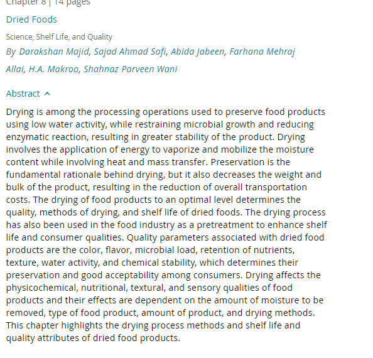Open author Abida Jabeen's link

click(x=197, y=52)
